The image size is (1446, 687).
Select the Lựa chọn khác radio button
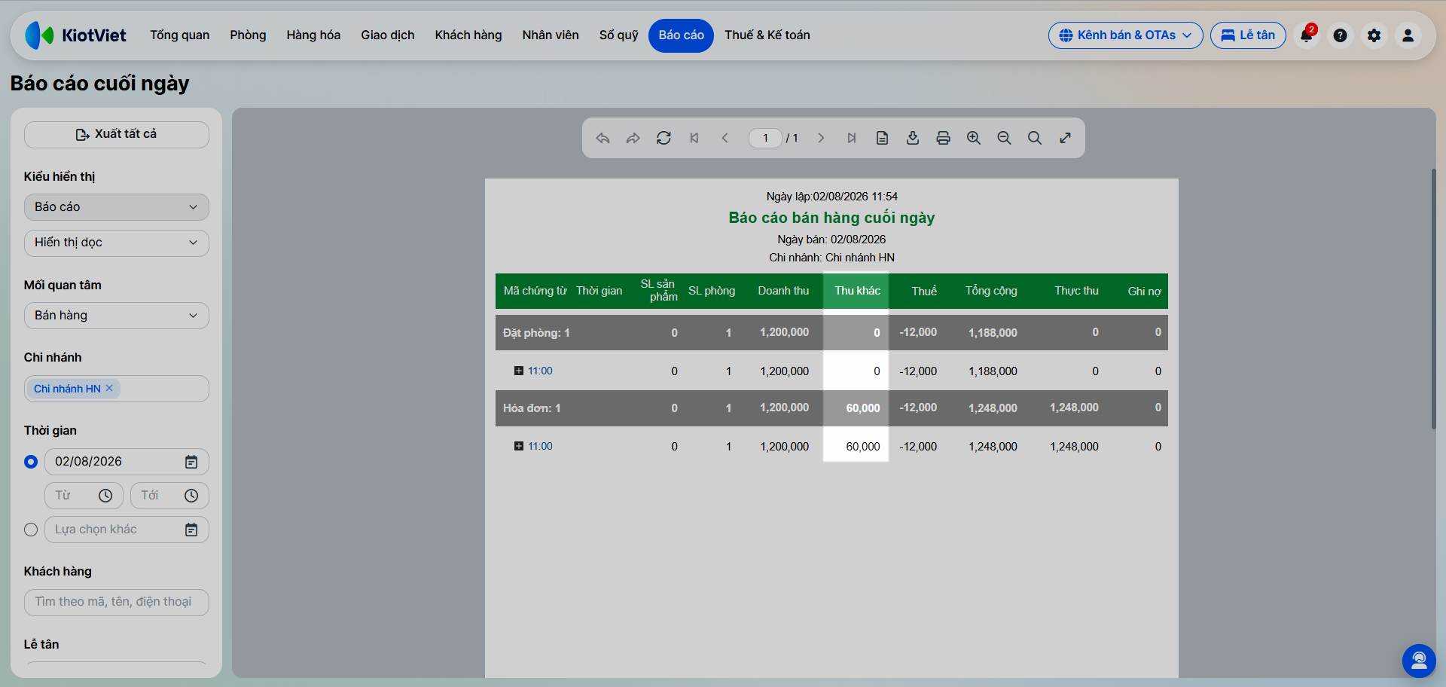[x=31, y=530]
